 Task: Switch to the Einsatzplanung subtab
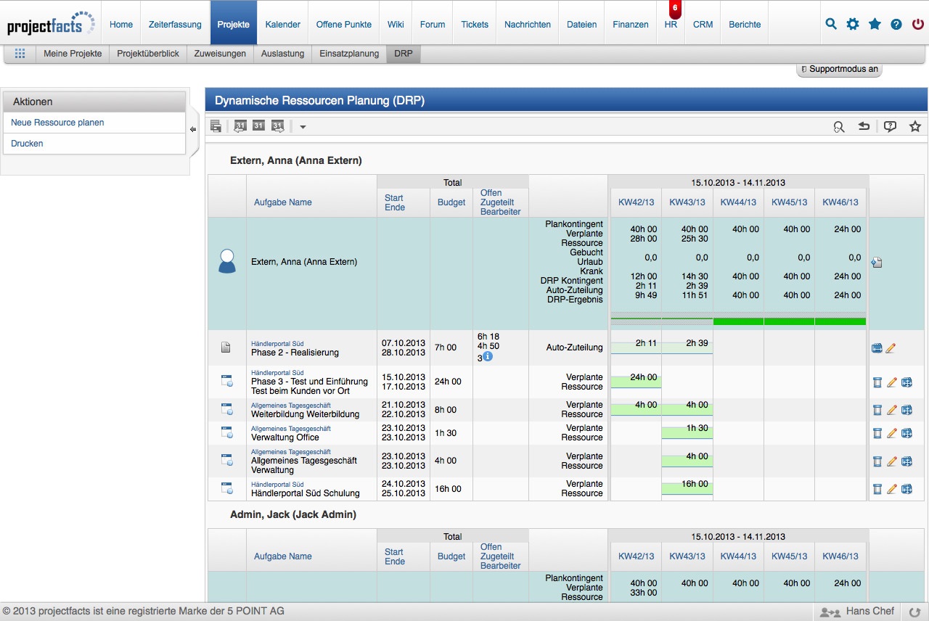pos(349,54)
